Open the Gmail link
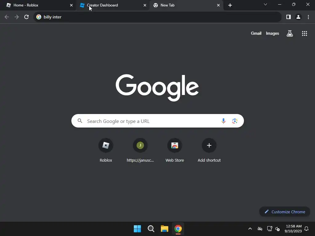Screen dimensions: 315x236 point(256,33)
